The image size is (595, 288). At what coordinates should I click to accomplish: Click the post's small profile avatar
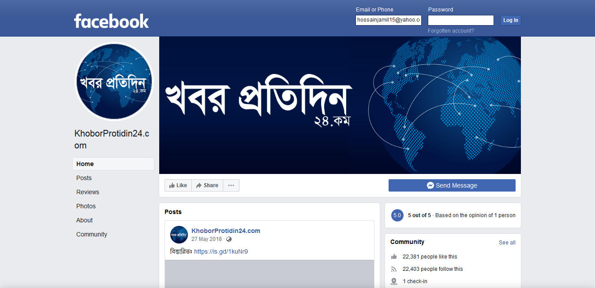[x=179, y=235]
